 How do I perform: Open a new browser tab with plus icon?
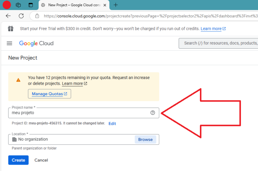pos(116,5)
